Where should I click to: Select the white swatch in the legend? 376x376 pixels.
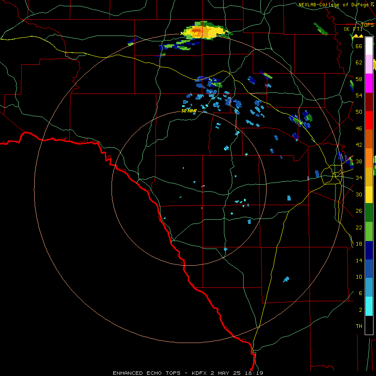click(x=369, y=46)
